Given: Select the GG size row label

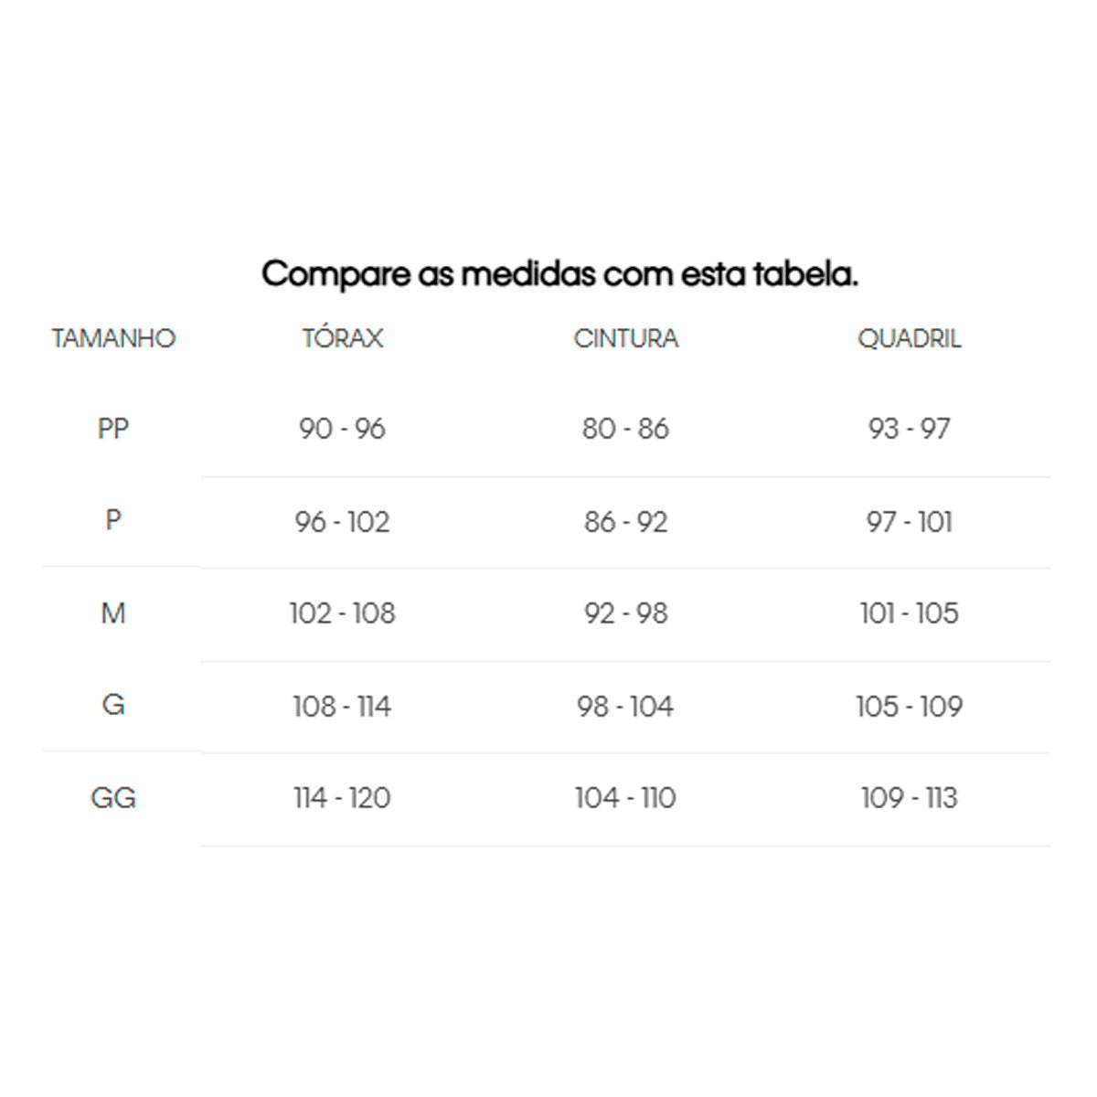Looking at the screenshot, I should point(113,798).
